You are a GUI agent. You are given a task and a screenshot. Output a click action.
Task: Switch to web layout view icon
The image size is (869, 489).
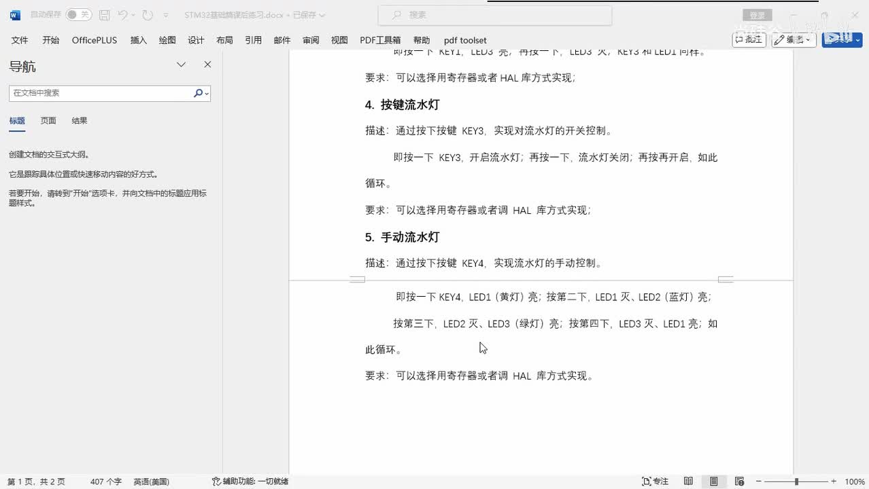click(x=739, y=482)
